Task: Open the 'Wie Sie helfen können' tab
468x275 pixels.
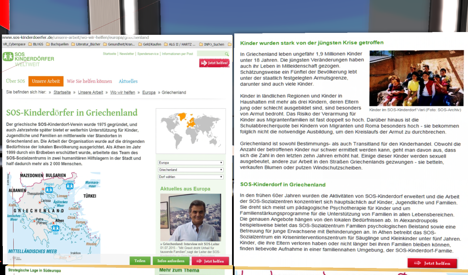Action: 89,81
